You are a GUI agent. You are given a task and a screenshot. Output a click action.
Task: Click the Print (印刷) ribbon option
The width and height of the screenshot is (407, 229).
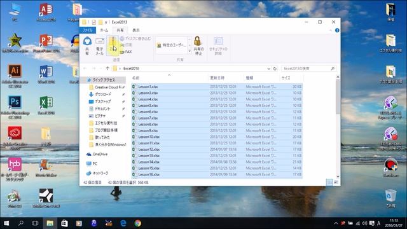127,45
